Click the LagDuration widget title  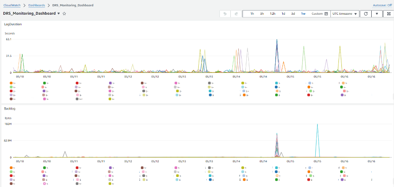[x=13, y=24]
